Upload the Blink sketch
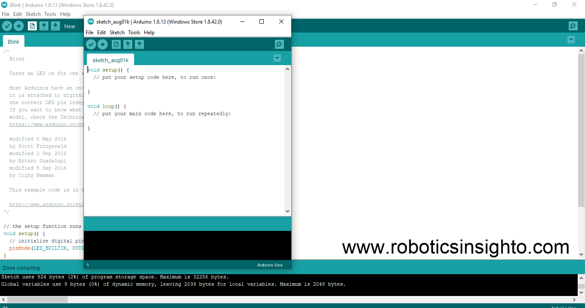 point(18,26)
